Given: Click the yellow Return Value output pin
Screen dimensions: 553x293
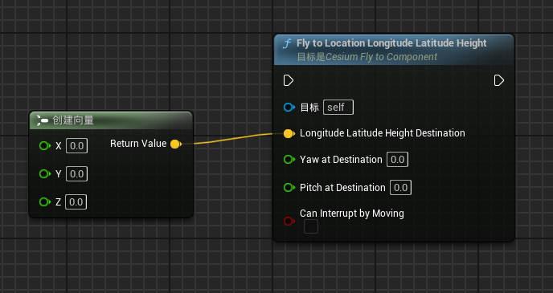Looking at the screenshot, I should click(176, 144).
